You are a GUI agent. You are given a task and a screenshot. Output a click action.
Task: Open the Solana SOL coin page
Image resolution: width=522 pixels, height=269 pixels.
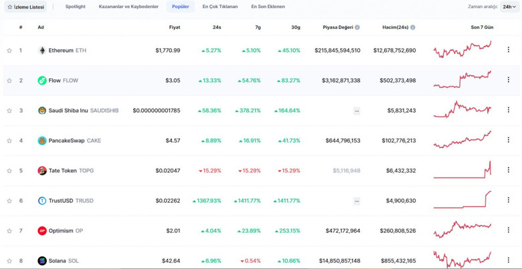tap(64, 261)
